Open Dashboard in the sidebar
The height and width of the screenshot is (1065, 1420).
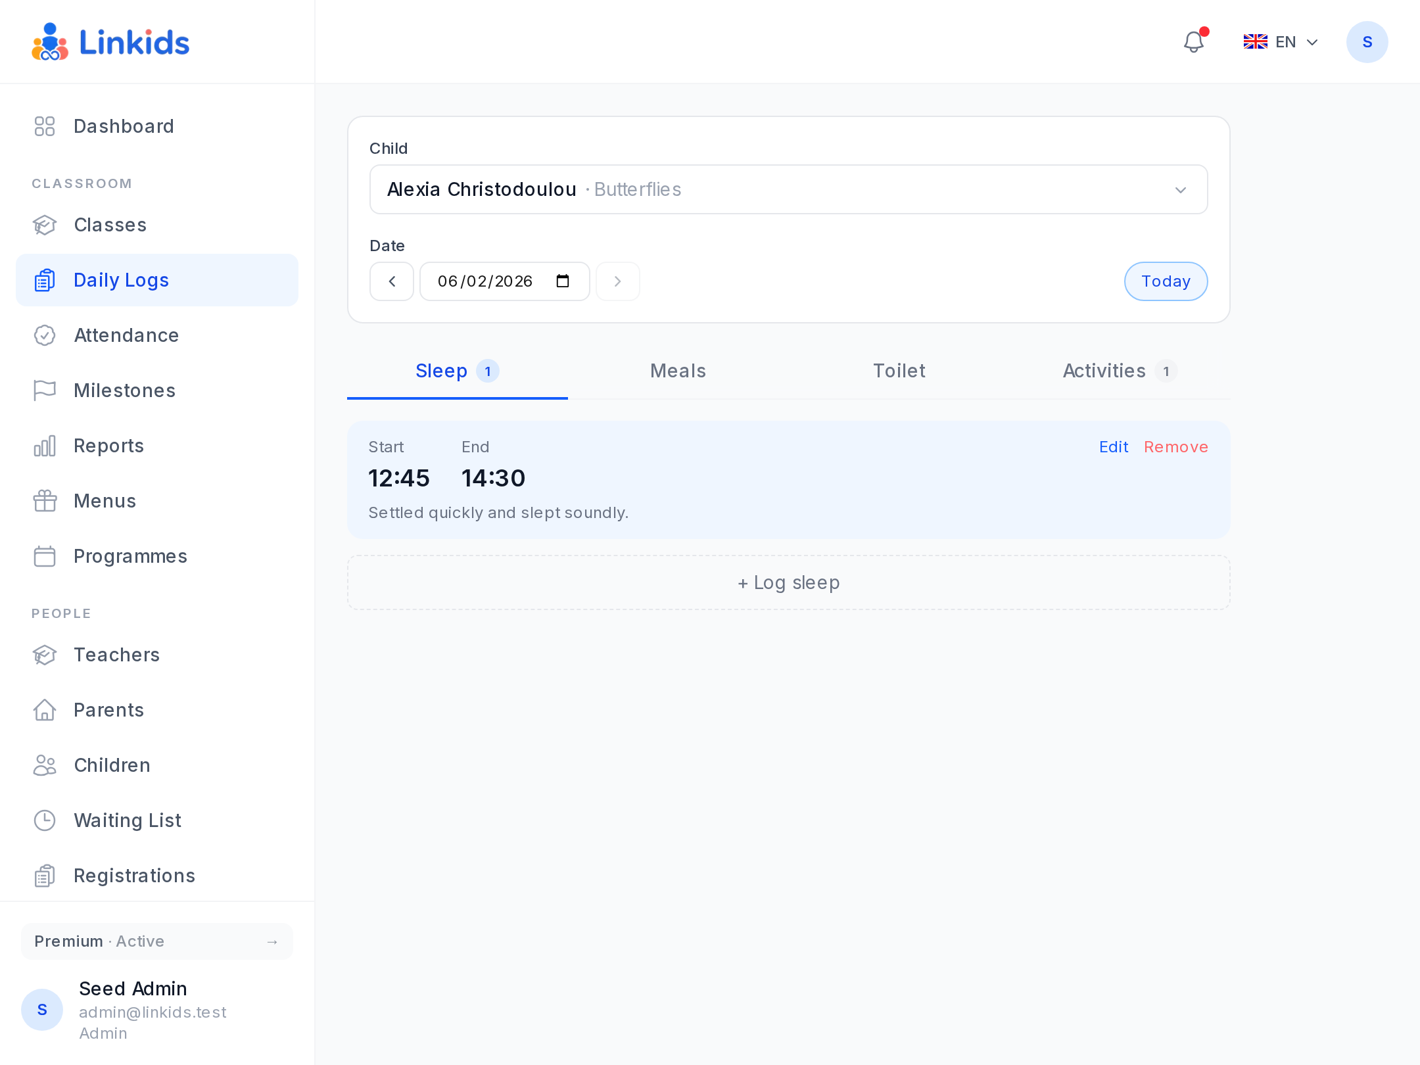coord(157,126)
